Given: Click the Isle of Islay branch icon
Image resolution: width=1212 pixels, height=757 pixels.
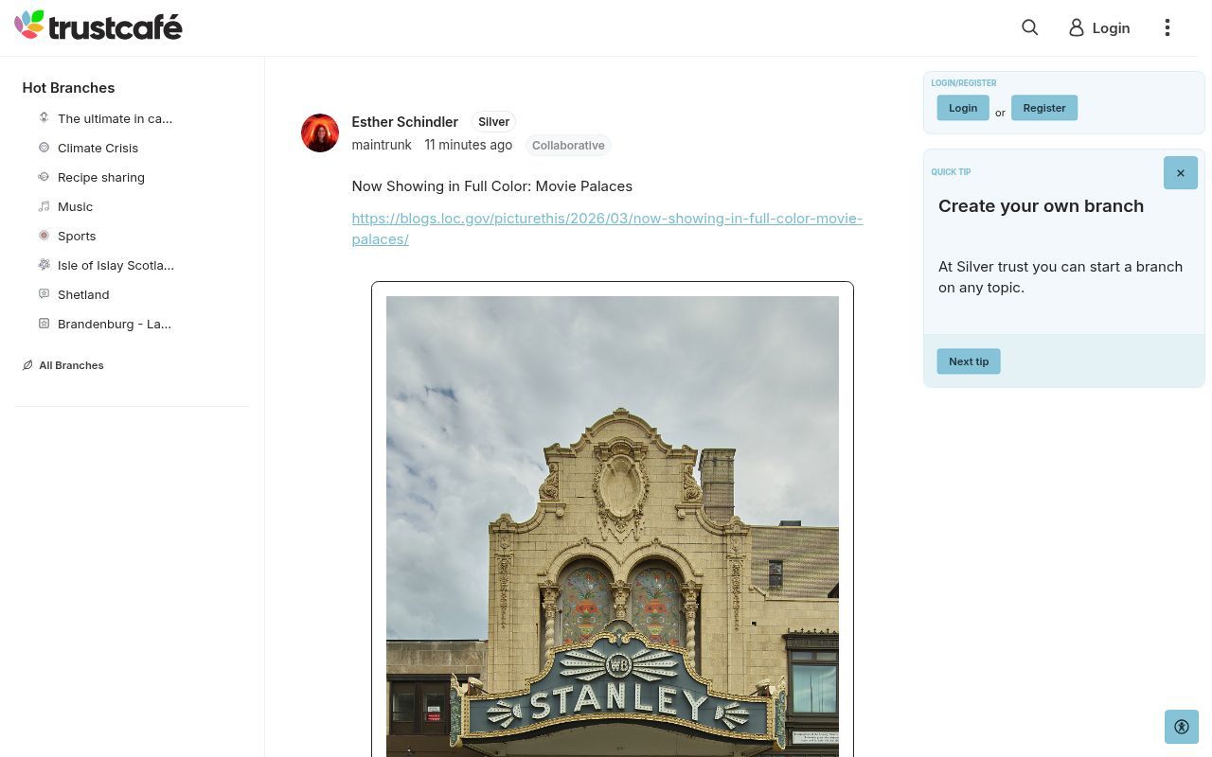Looking at the screenshot, I should click(44, 265).
